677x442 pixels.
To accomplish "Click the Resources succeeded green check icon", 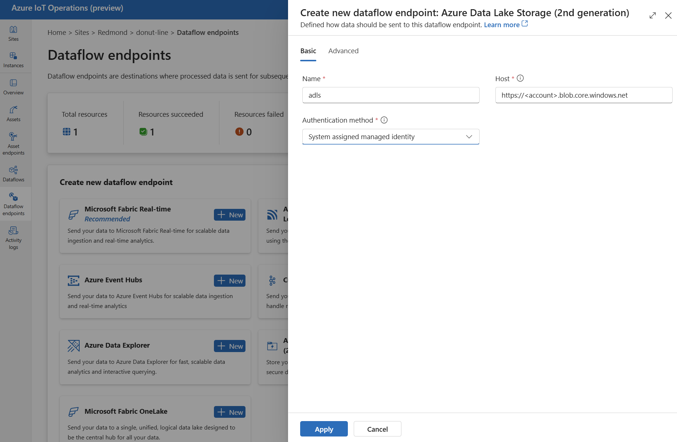I will coord(143,131).
